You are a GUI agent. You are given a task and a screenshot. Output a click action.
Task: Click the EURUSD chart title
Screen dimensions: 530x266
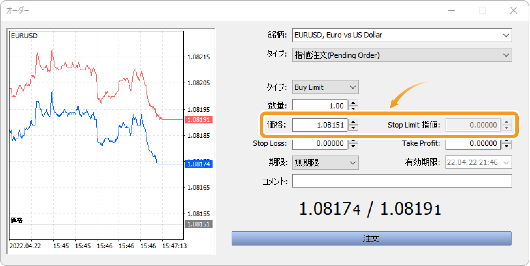coord(24,35)
